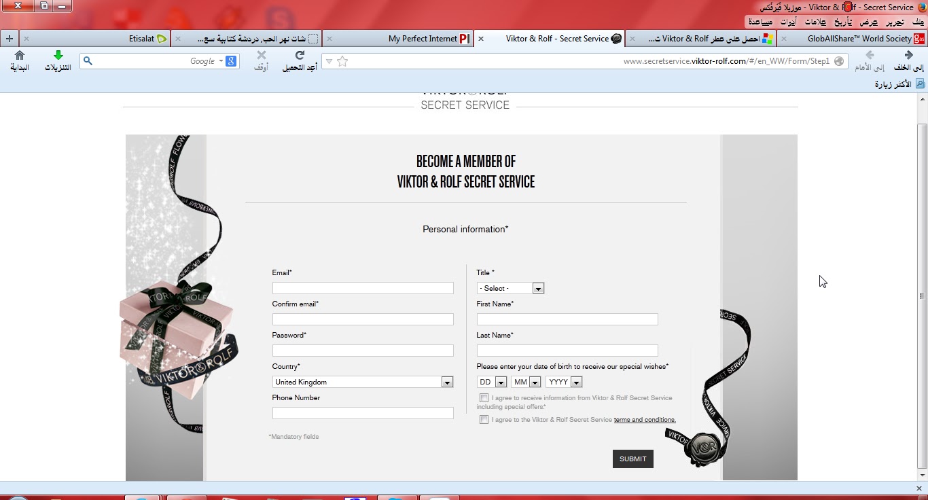Click the Stop (أوقف) X icon

[262, 55]
